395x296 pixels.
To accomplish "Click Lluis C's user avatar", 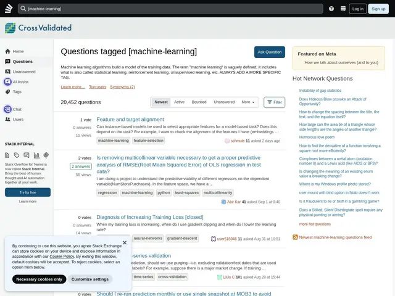I will coord(220,277).
